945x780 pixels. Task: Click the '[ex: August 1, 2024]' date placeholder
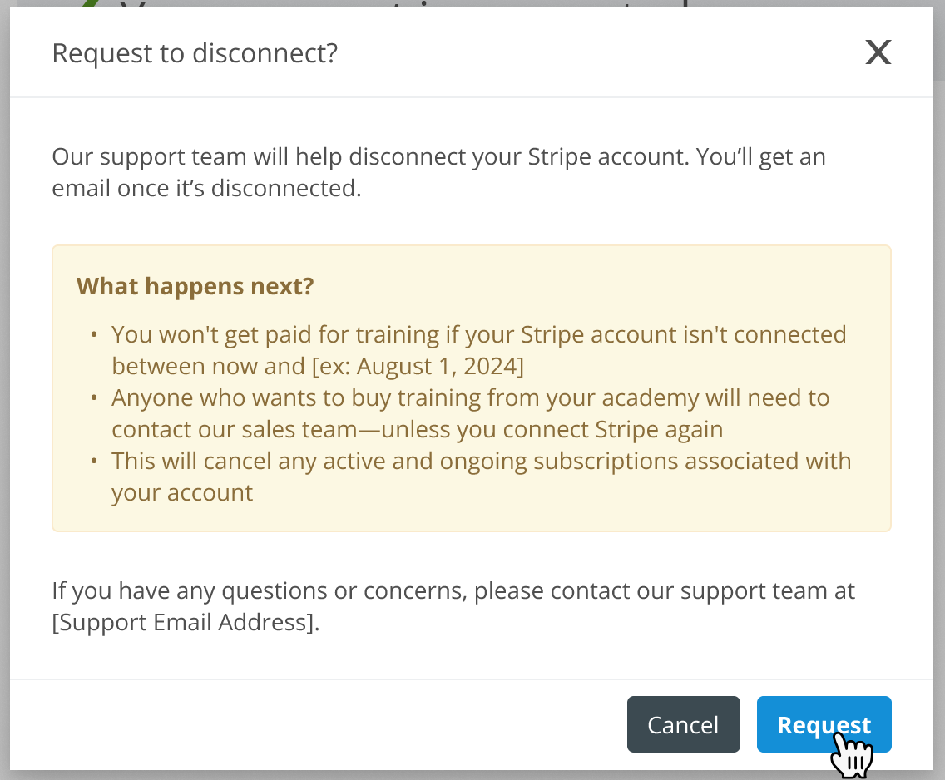coord(418,366)
